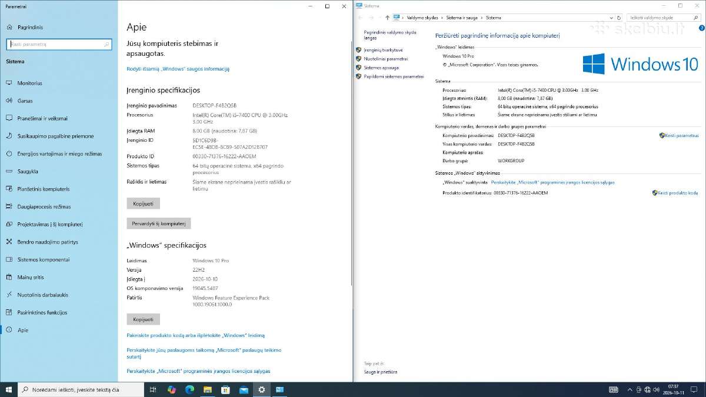Click Keisti parametrus for computer name
Screen dimensions: 706x397
pos(682,135)
